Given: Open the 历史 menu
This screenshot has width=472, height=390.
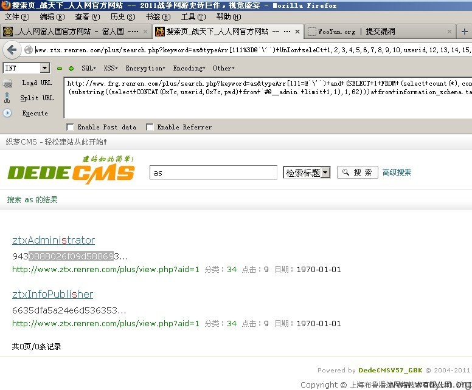Looking at the screenshot, I should pos(122,17).
